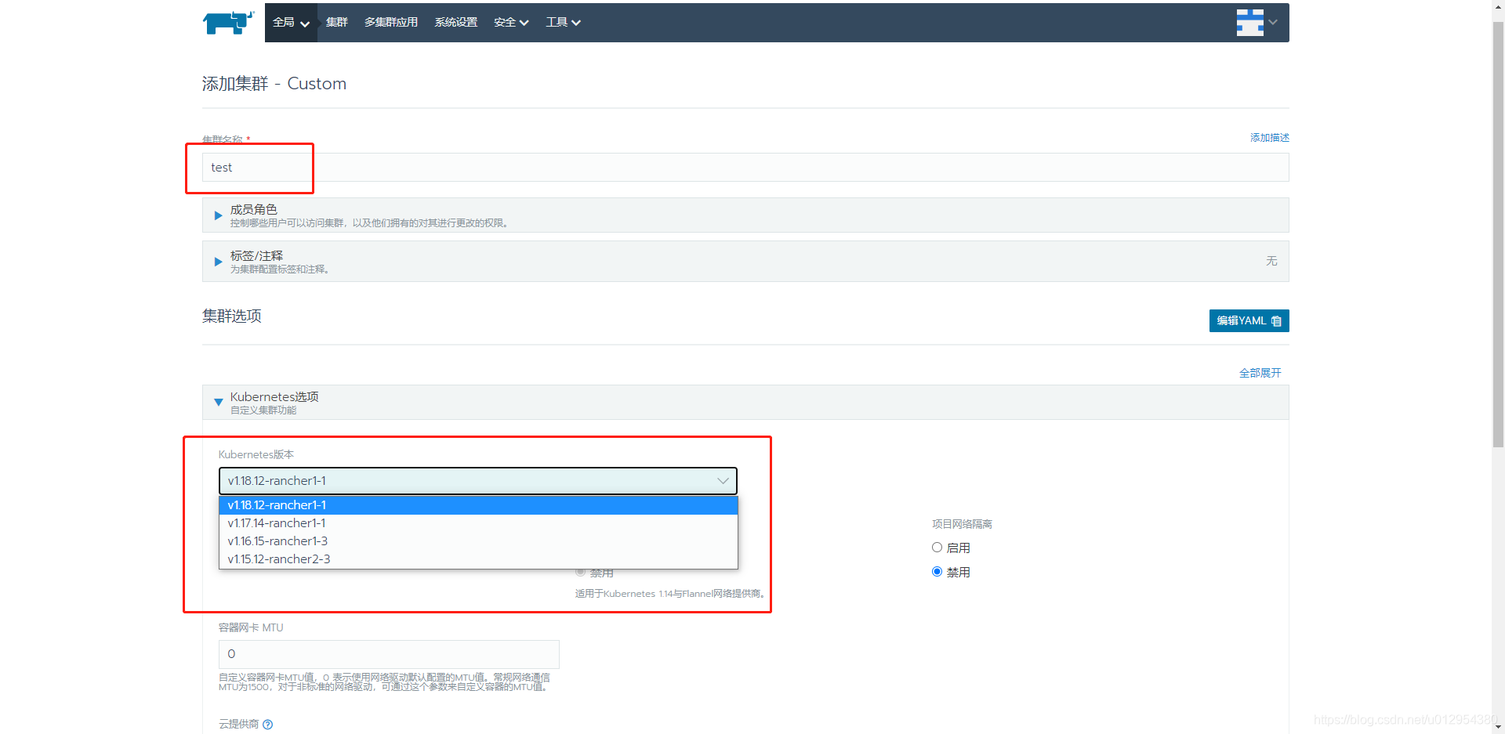Collapse the Kubernetes选项 section
The height and width of the screenshot is (734, 1505).
tap(745, 403)
